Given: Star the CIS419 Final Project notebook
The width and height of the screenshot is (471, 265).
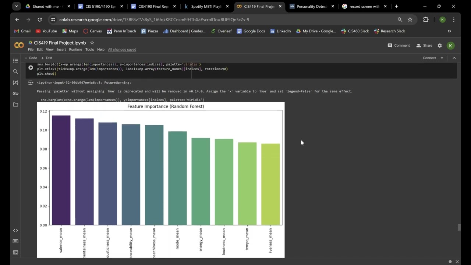Looking at the screenshot, I should 92,43.
